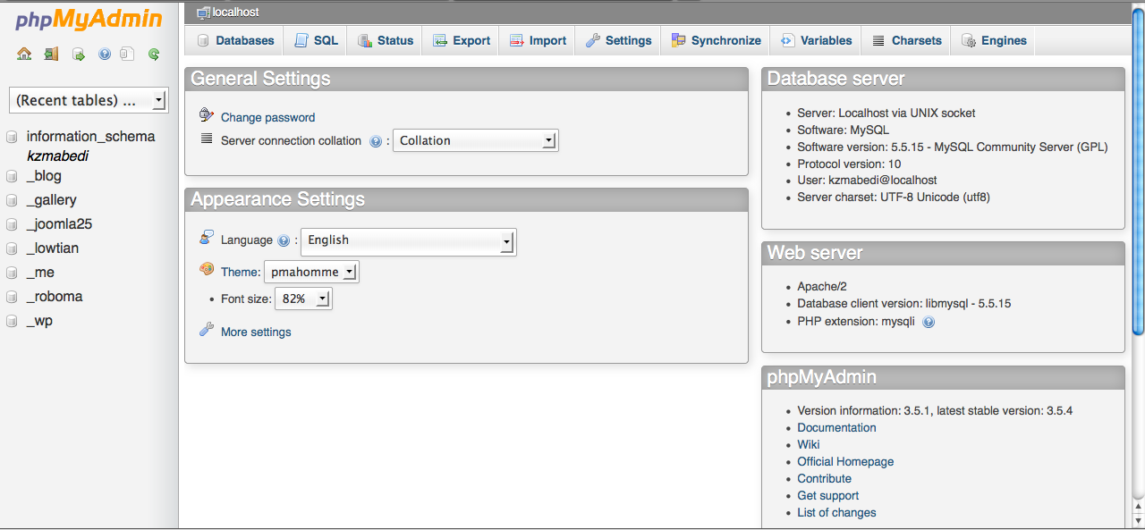Select the _joomla25 database in sidebar
The height and width of the screenshot is (530, 1145).
point(59,224)
